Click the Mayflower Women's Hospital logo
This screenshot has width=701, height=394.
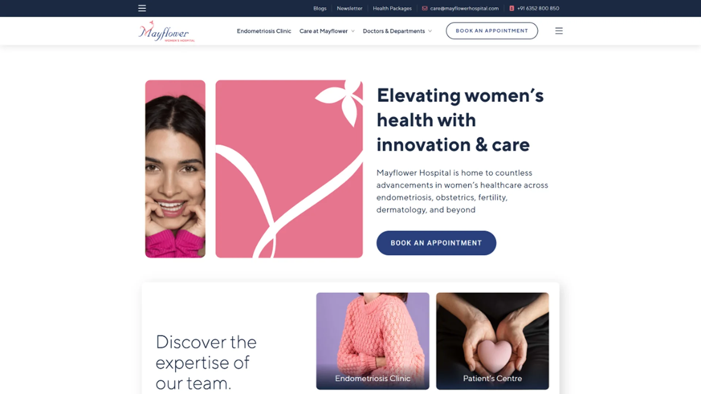(x=166, y=31)
